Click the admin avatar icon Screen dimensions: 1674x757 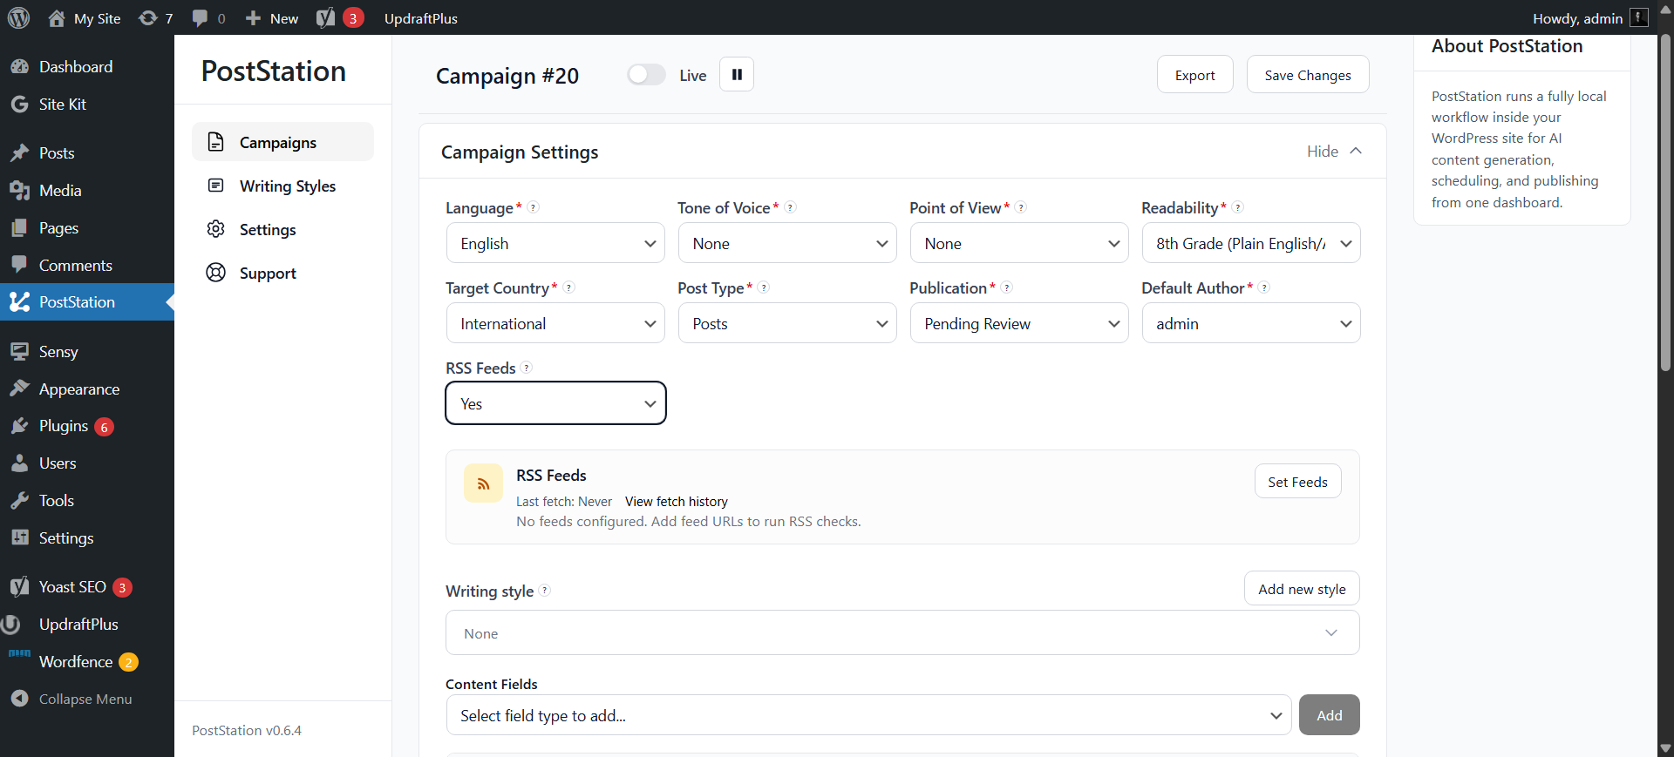click(x=1639, y=18)
